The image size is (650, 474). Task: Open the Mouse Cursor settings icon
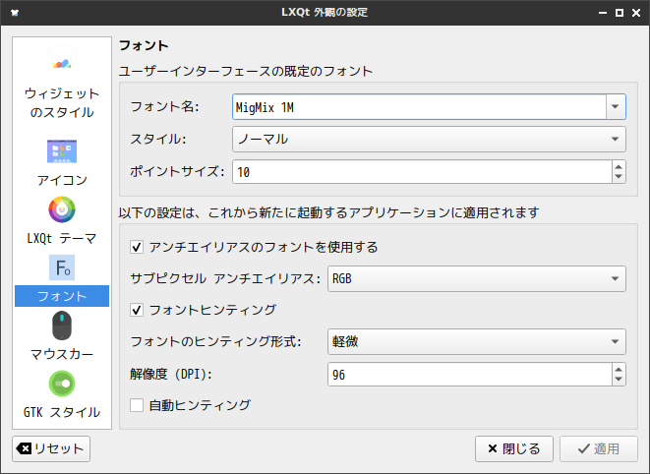click(61, 324)
